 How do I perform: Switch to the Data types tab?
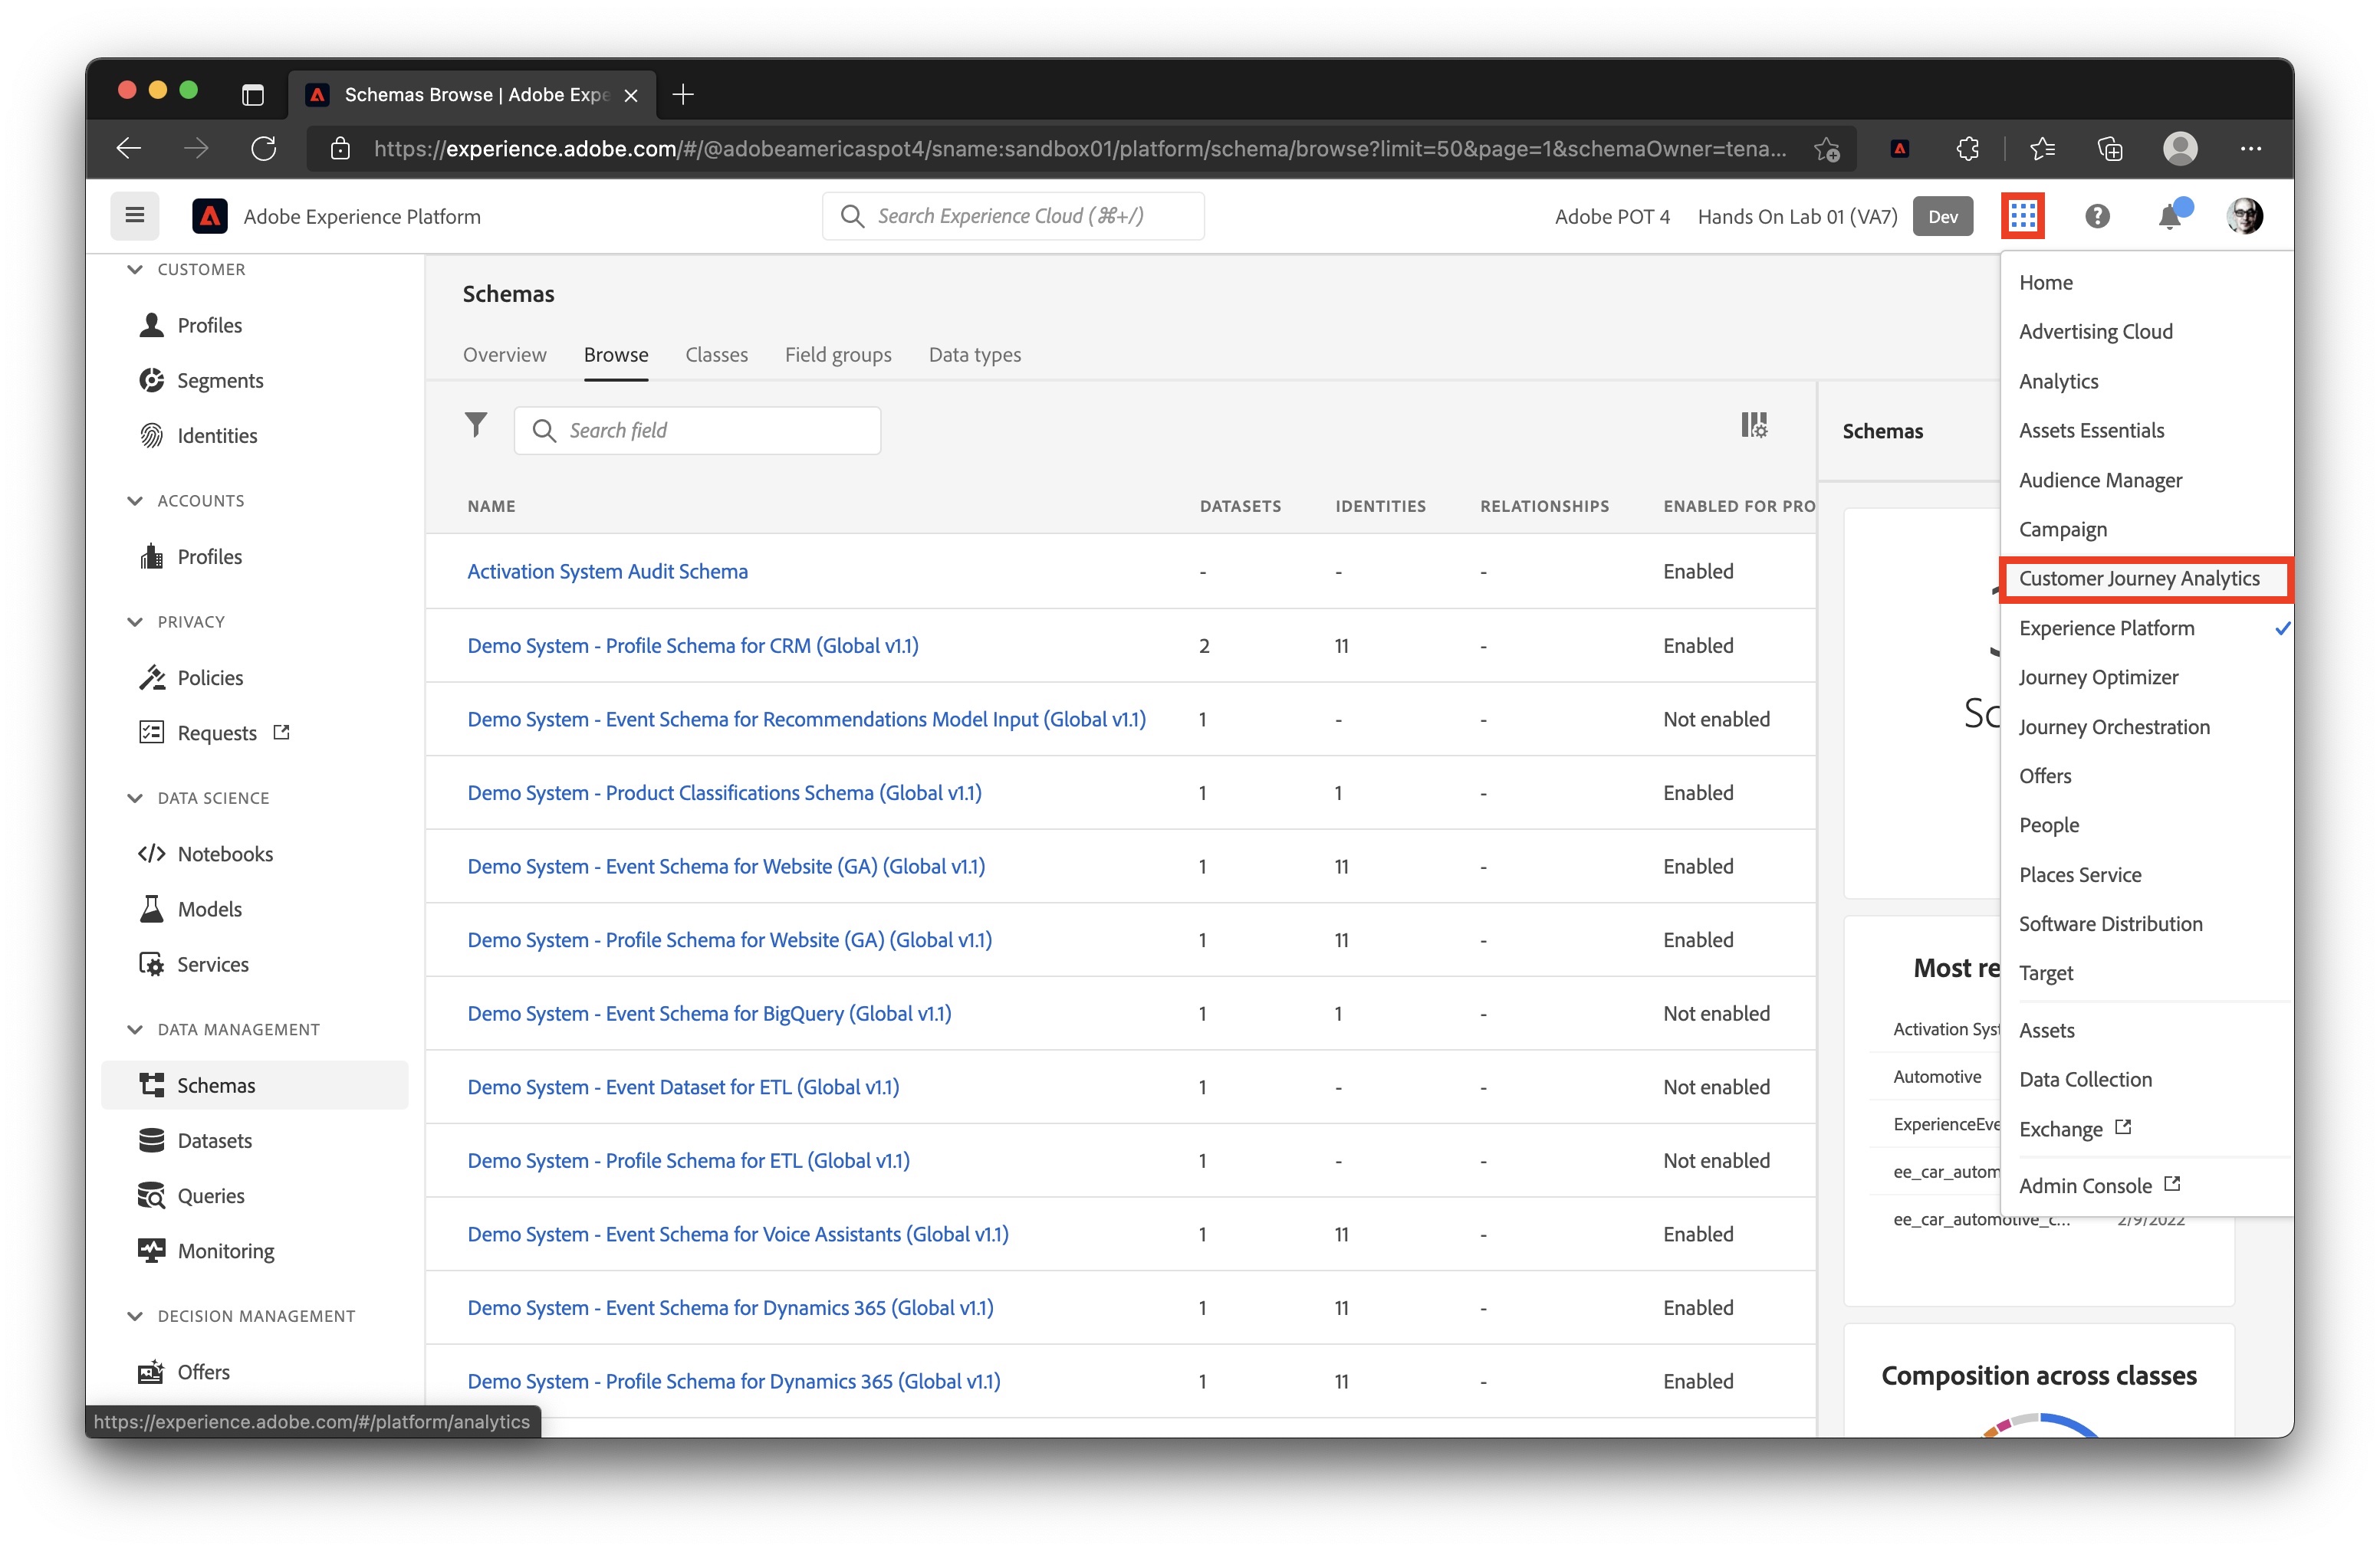[x=974, y=355]
